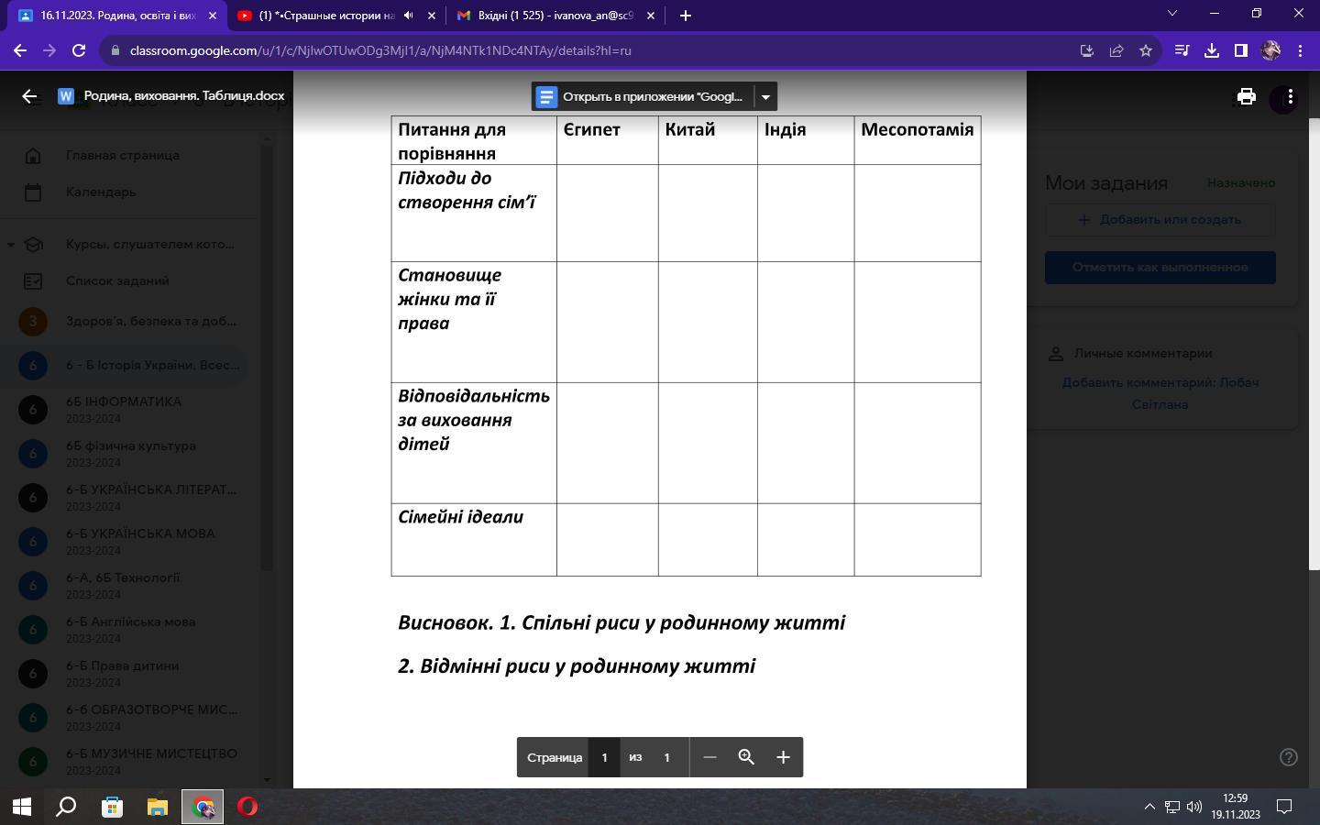This screenshot has width=1320, height=825.
Task: Open document in Google Docs app
Action: 642,96
